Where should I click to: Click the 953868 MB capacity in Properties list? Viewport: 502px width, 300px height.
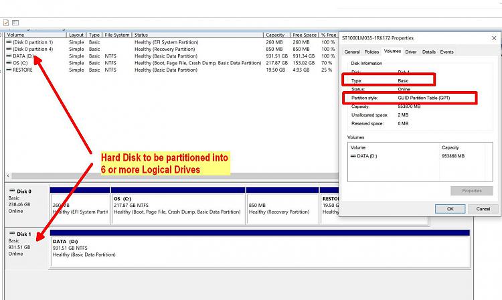point(453,156)
